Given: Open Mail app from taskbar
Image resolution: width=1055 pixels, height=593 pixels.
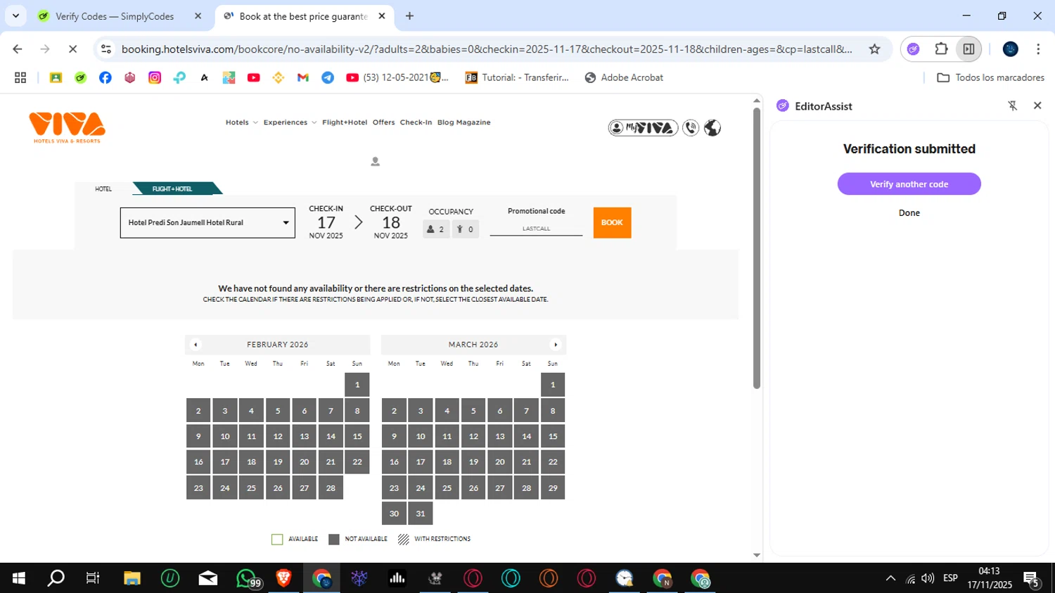Looking at the screenshot, I should (208, 578).
